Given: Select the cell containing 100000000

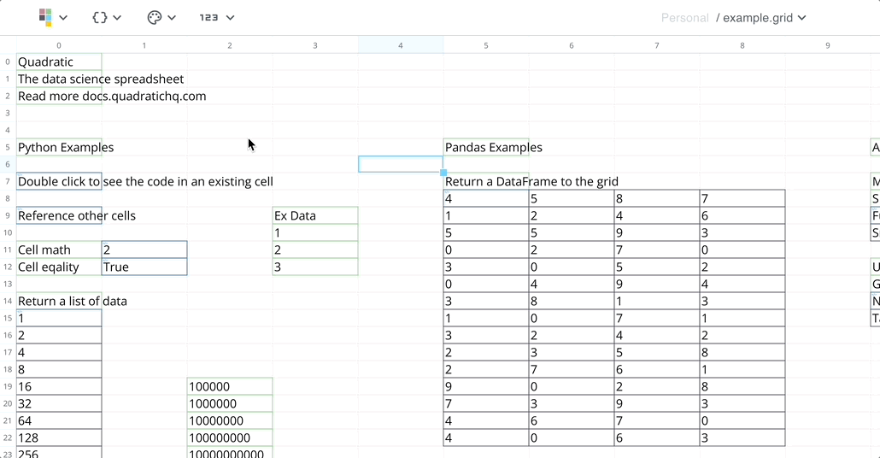Looking at the screenshot, I should [230, 437].
